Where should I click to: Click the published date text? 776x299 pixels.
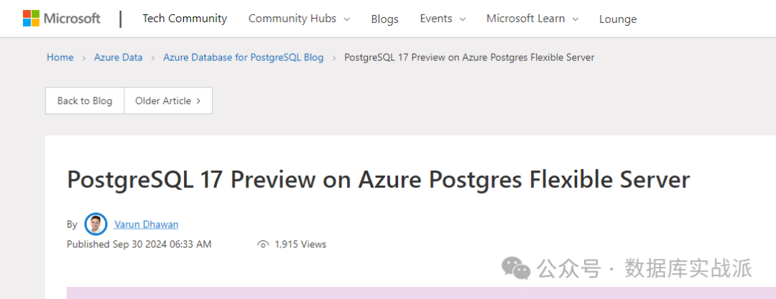point(139,245)
